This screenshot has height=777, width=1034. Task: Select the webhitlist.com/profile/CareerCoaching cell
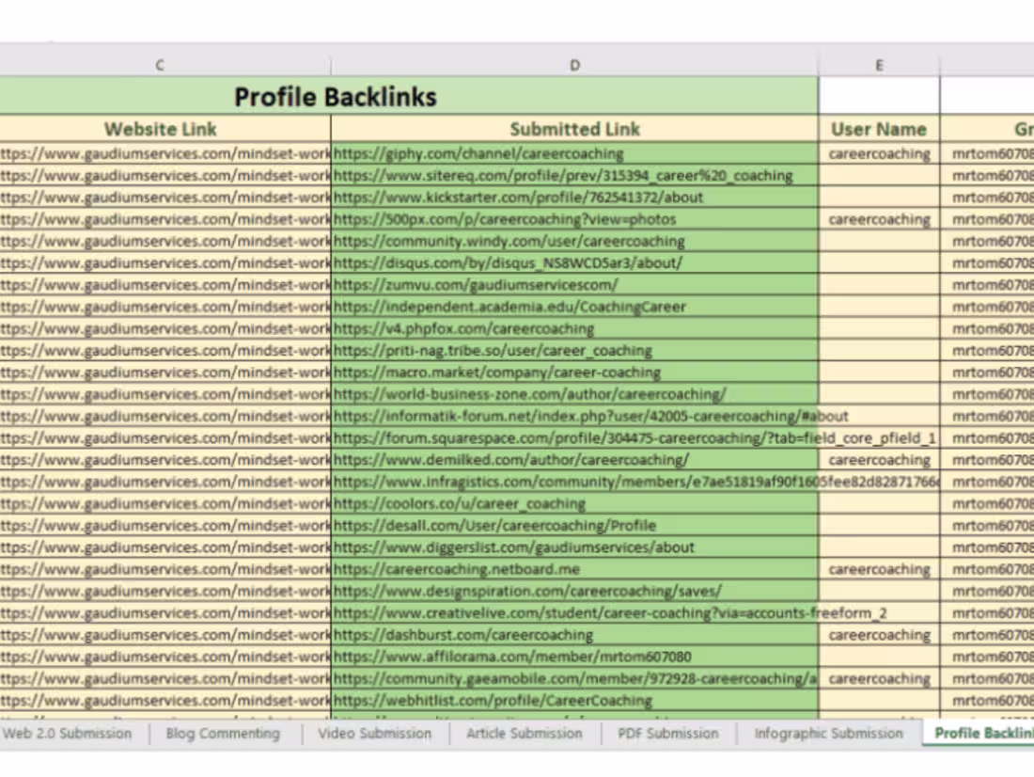574,701
